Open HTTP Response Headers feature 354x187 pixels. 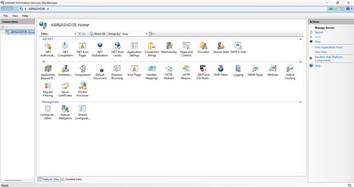186,72
